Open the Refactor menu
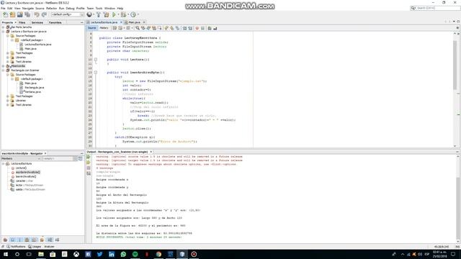 [51, 8]
